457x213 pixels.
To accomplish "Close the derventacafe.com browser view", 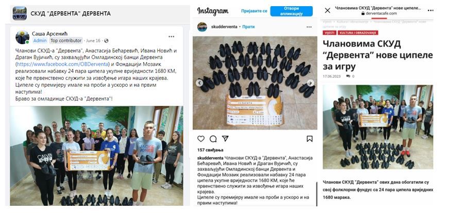I will pos(327,10).
